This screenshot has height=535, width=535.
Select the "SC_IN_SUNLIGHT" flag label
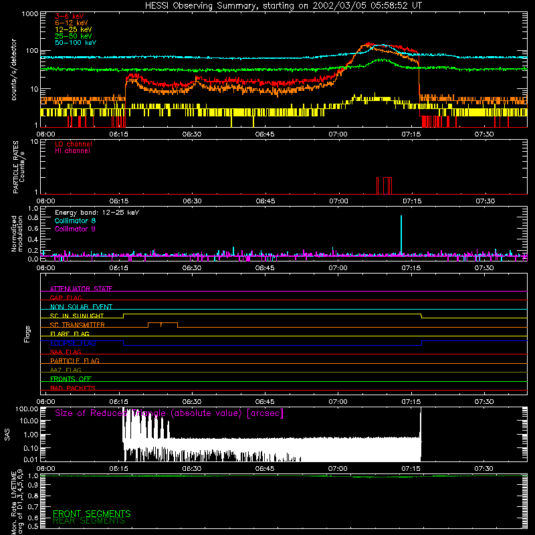(77, 316)
